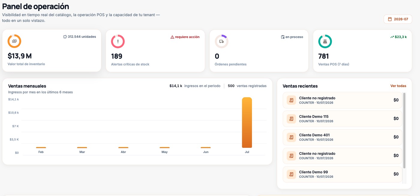Viewport: 420px width, 196px height.
Task: Click the Ventas mensuales heading
Action: (x=27, y=86)
